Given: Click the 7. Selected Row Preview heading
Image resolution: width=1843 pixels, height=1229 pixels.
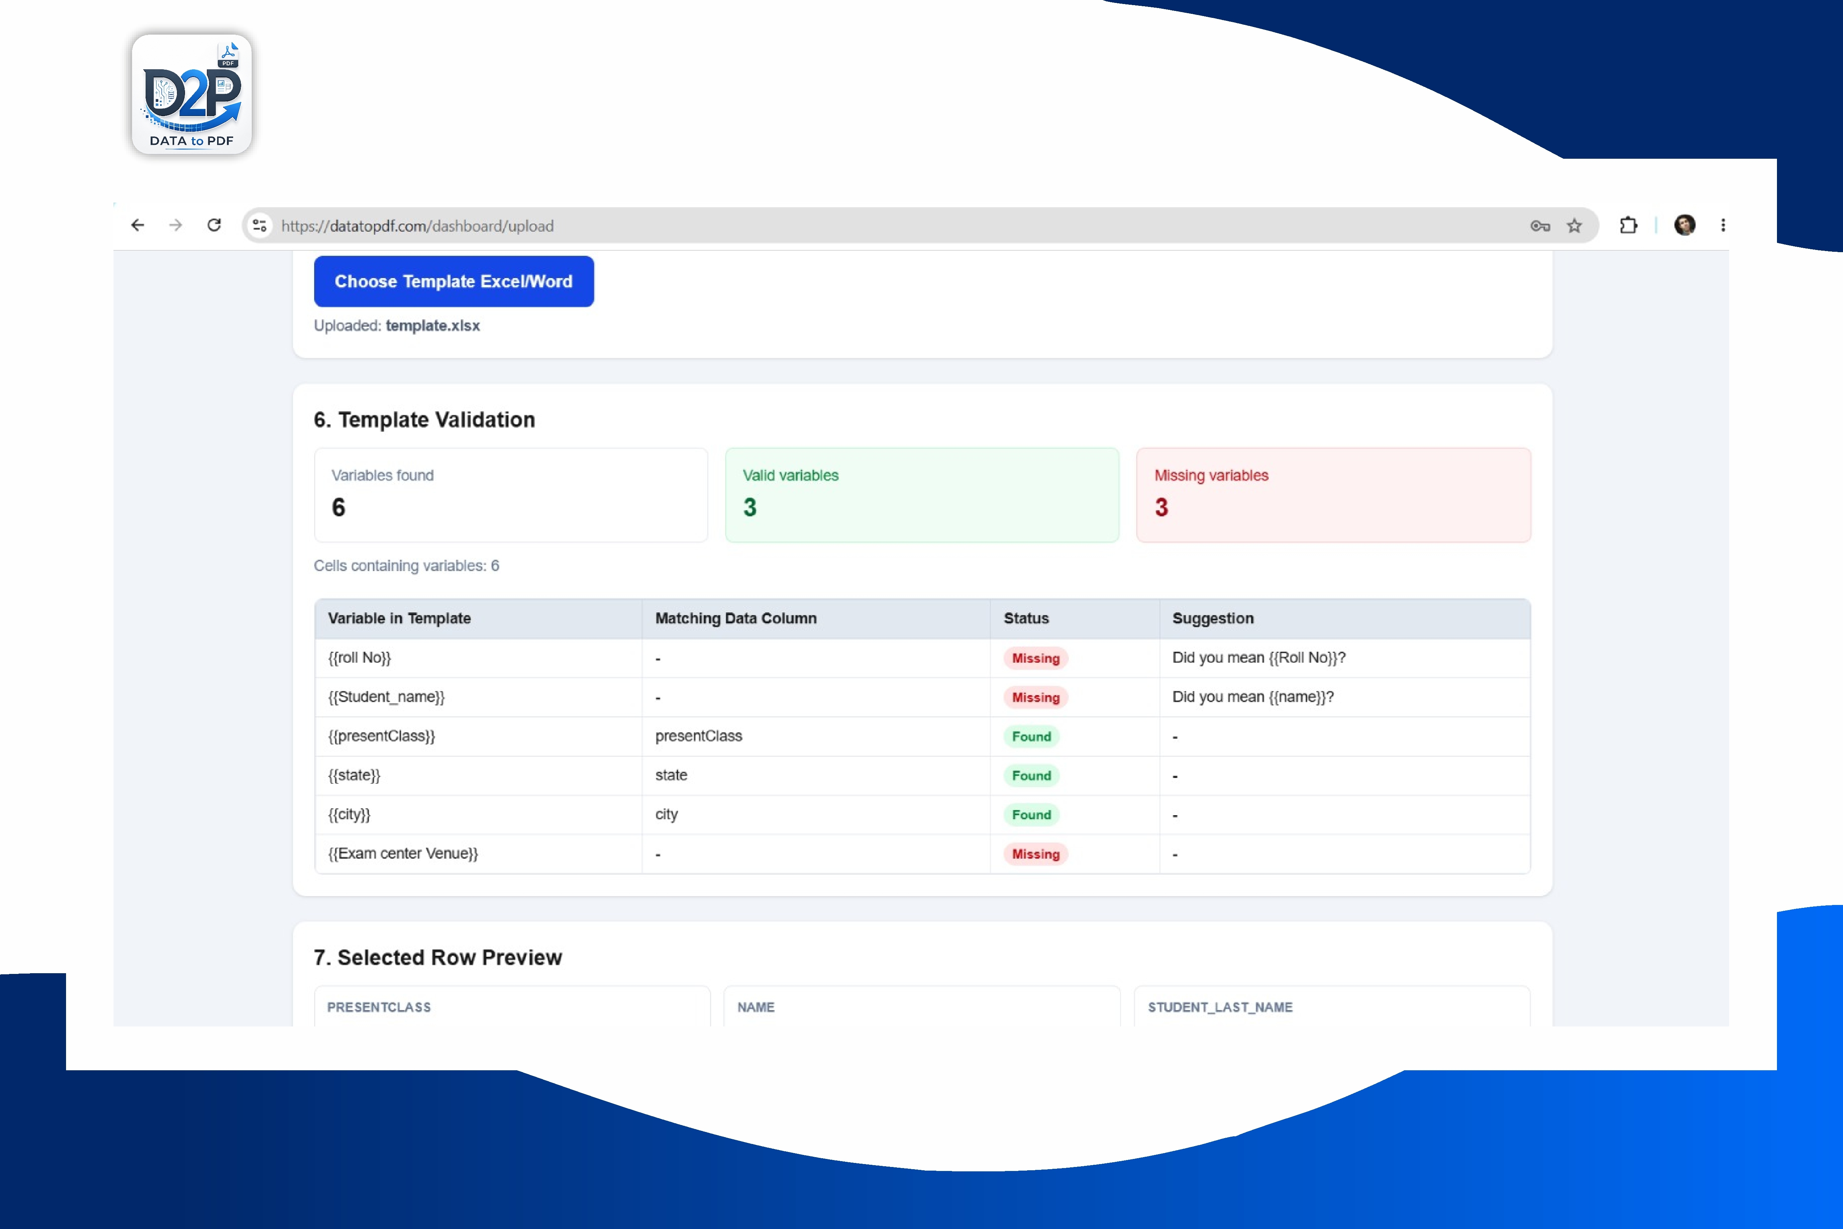Looking at the screenshot, I should 438,958.
